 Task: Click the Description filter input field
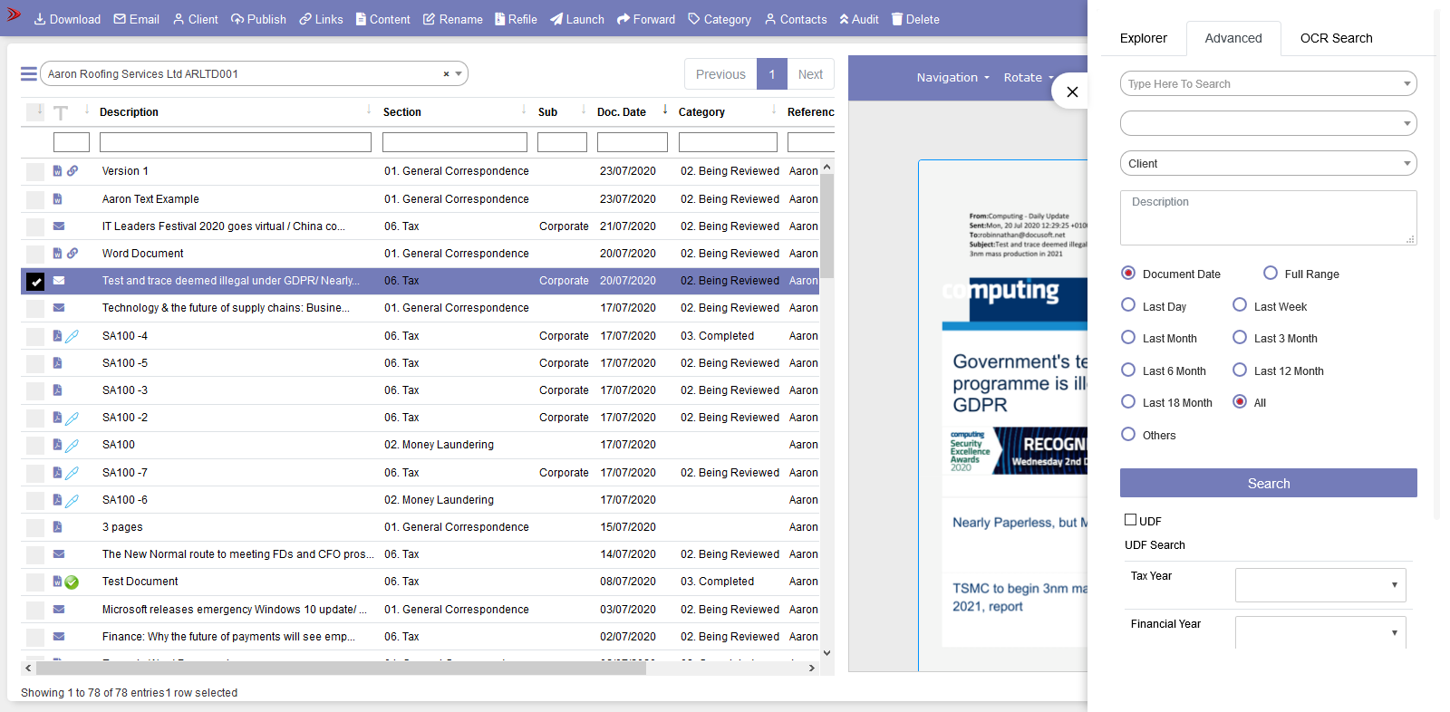pos(236,142)
